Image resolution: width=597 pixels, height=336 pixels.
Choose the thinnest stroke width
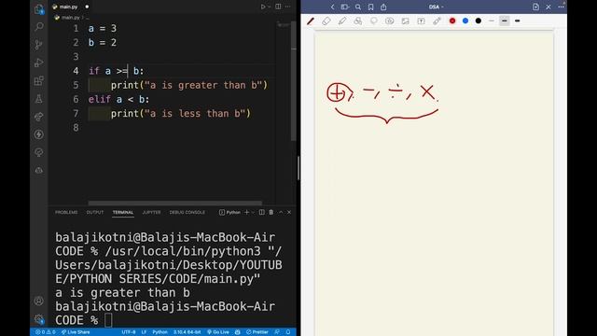coord(492,21)
